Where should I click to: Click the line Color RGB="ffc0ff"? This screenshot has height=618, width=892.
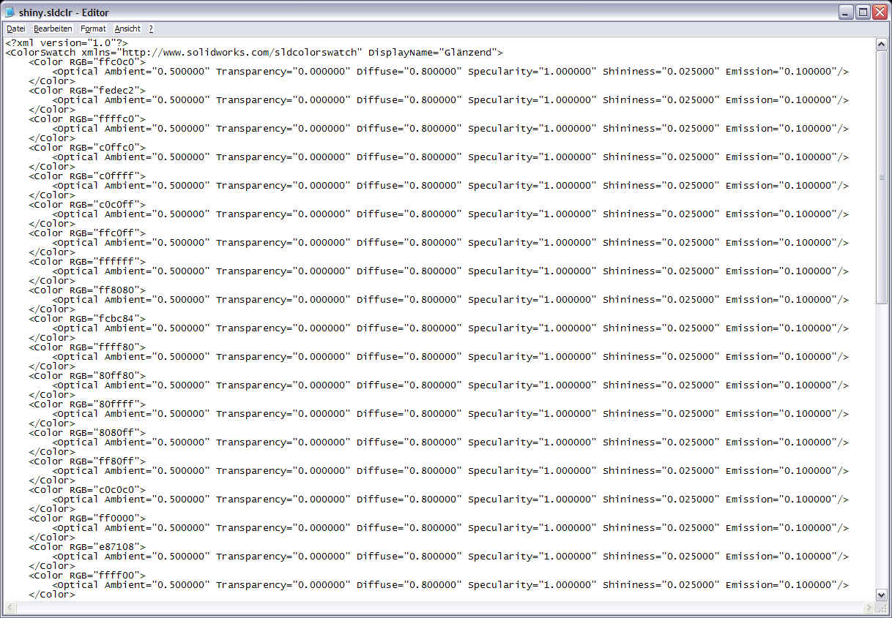click(x=87, y=233)
